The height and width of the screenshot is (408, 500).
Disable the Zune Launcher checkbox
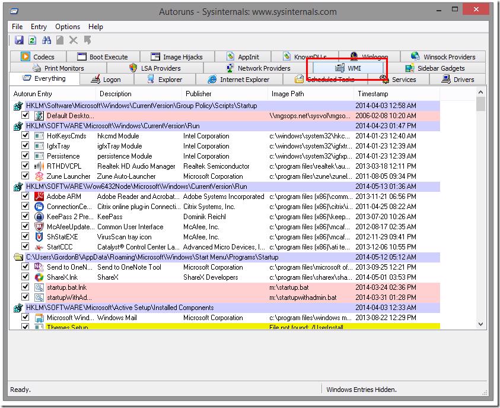25,176
